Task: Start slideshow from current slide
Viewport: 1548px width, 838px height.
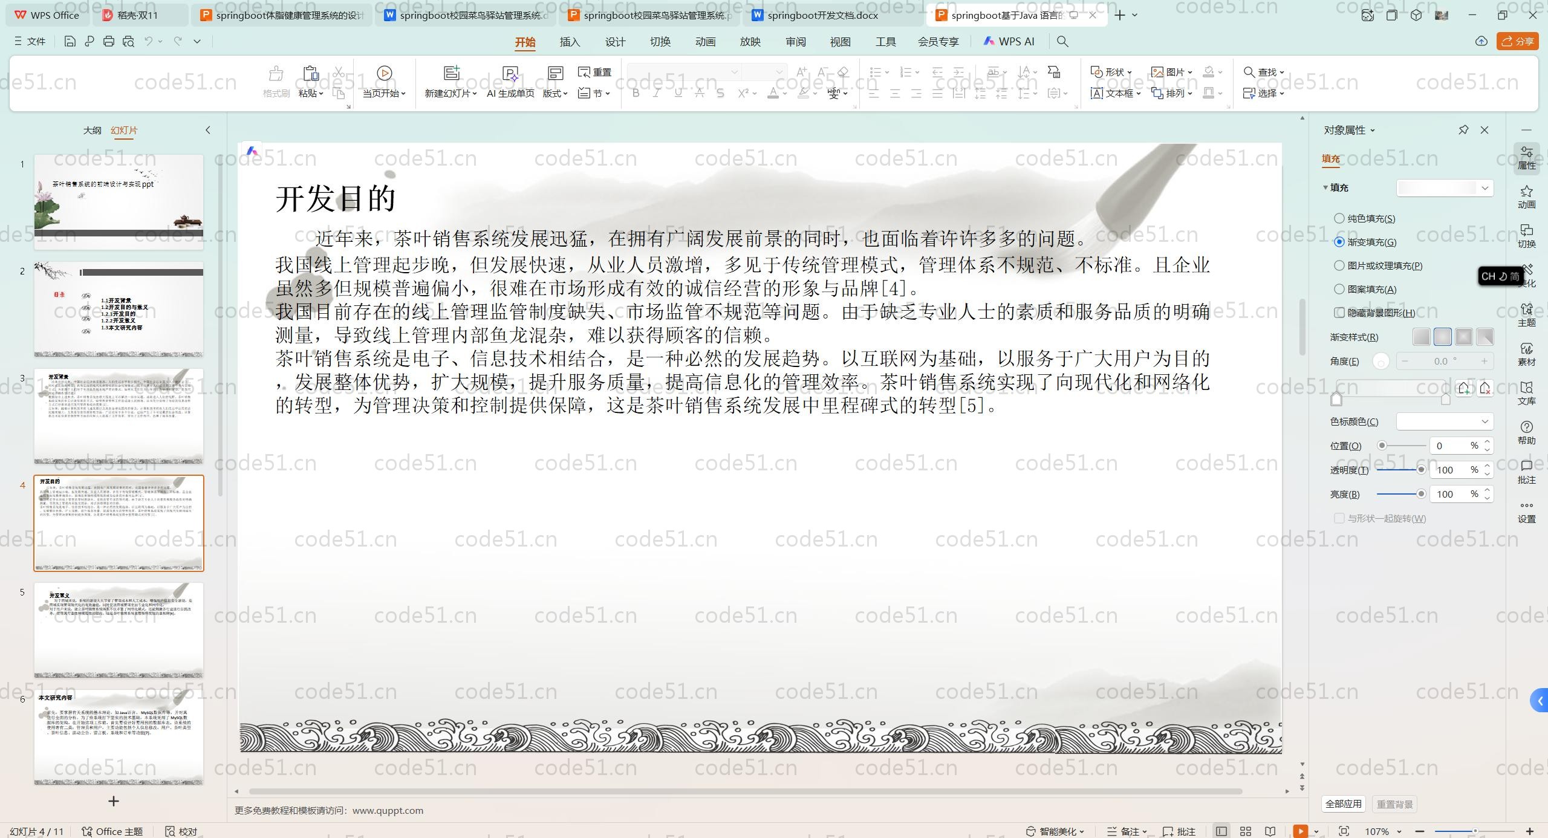Action: pos(384,73)
